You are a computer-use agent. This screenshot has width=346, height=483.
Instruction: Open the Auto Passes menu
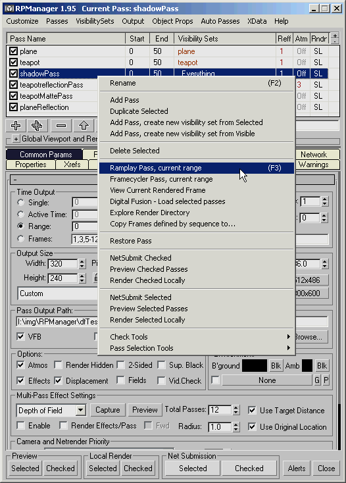220,21
